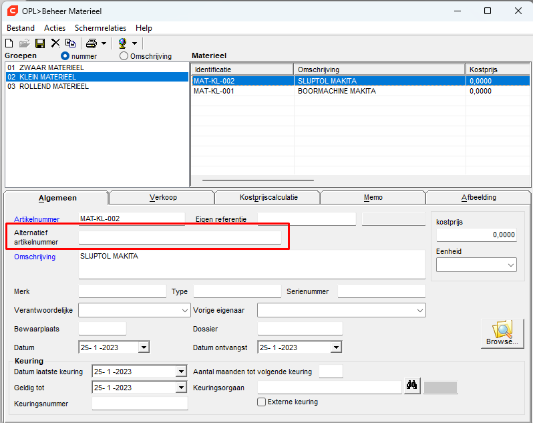Click the blue Artikelnummer label link
533x423 pixels.
tap(37, 219)
